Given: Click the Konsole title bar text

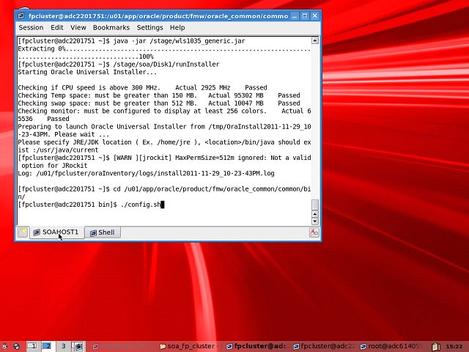Looking at the screenshot, I should point(158,16).
